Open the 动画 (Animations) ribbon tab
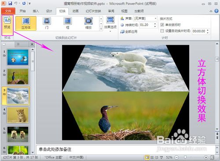 point(76,11)
